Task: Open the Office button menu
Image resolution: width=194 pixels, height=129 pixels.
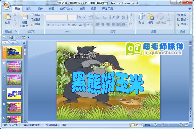Action: tap(6, 6)
